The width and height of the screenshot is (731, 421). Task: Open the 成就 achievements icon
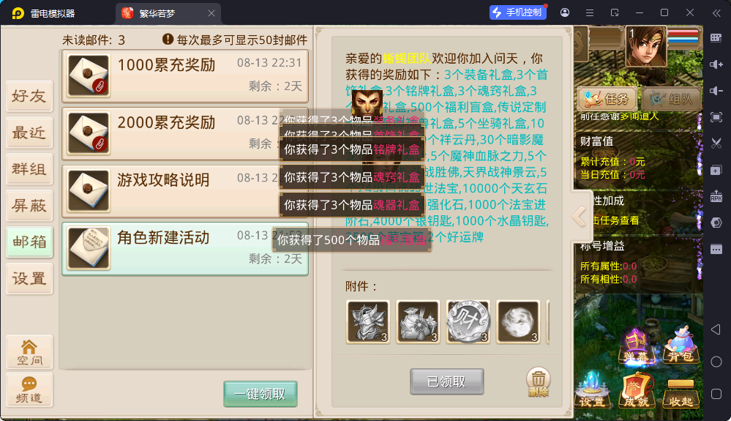point(637,390)
